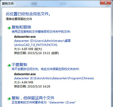This screenshot has width=113, height=107.
Task: Click the green arrow beside 复制，但保留这两个文件
Action: (x=9, y=99)
